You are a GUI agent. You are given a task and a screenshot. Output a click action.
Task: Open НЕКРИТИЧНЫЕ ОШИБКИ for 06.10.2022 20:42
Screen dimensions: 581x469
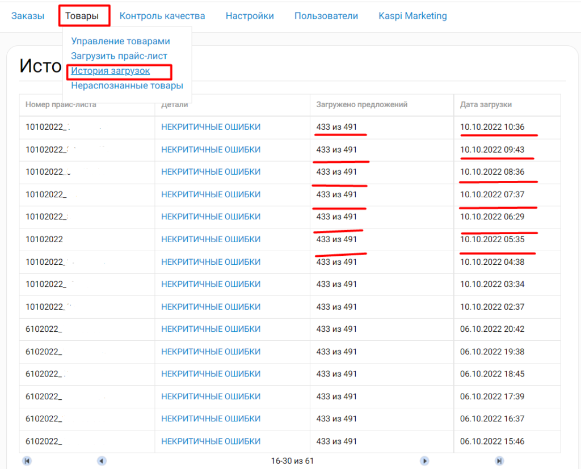[211, 329]
